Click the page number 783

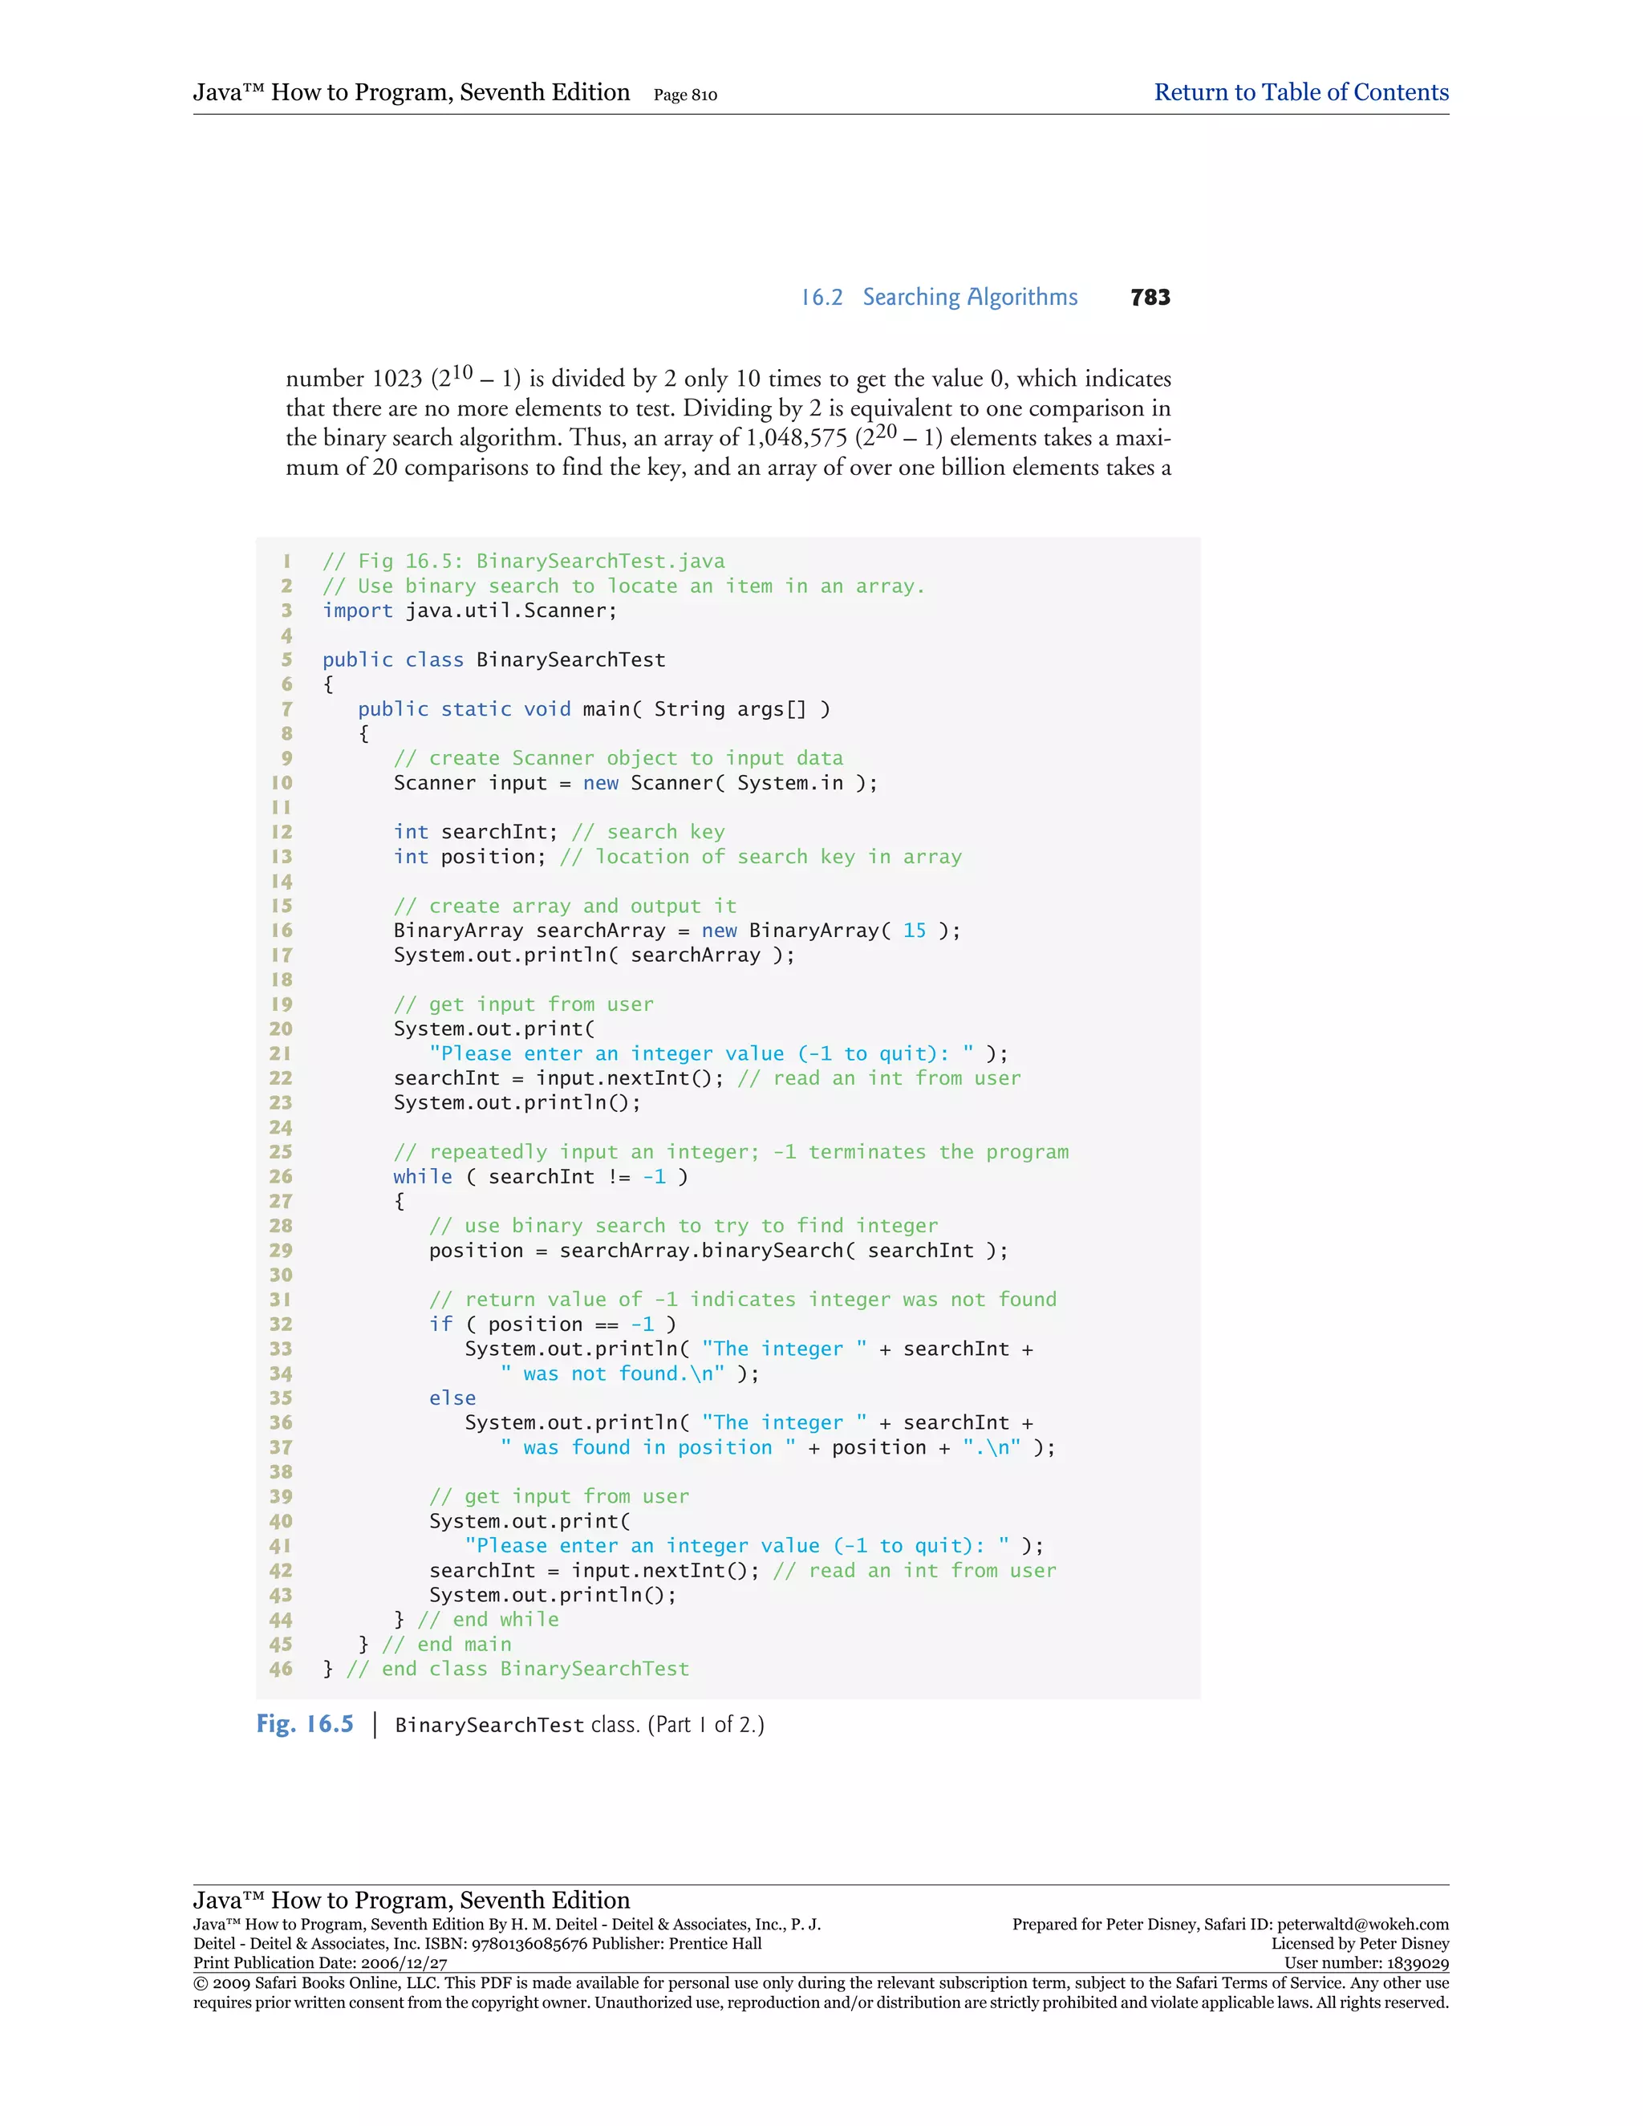pos(1150,298)
